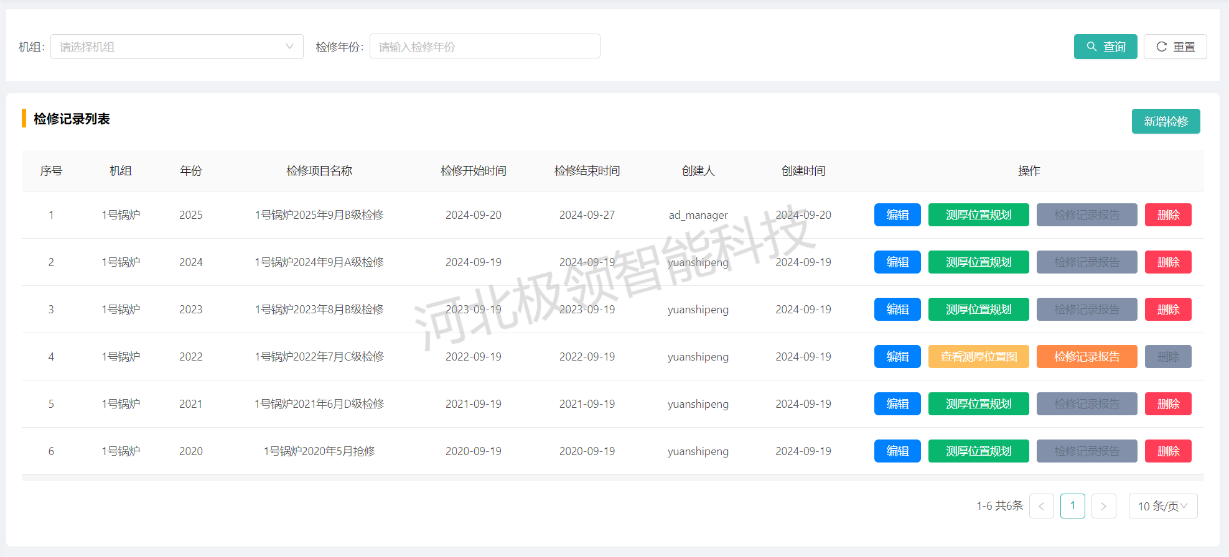Image resolution: width=1229 pixels, height=557 pixels.
Task: Click the 重置 reset button
Action: point(1175,47)
